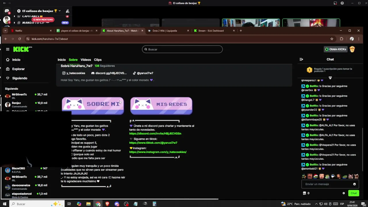This screenshot has height=207, width=368.
Task: Open Windows notification center
Action: point(363,204)
